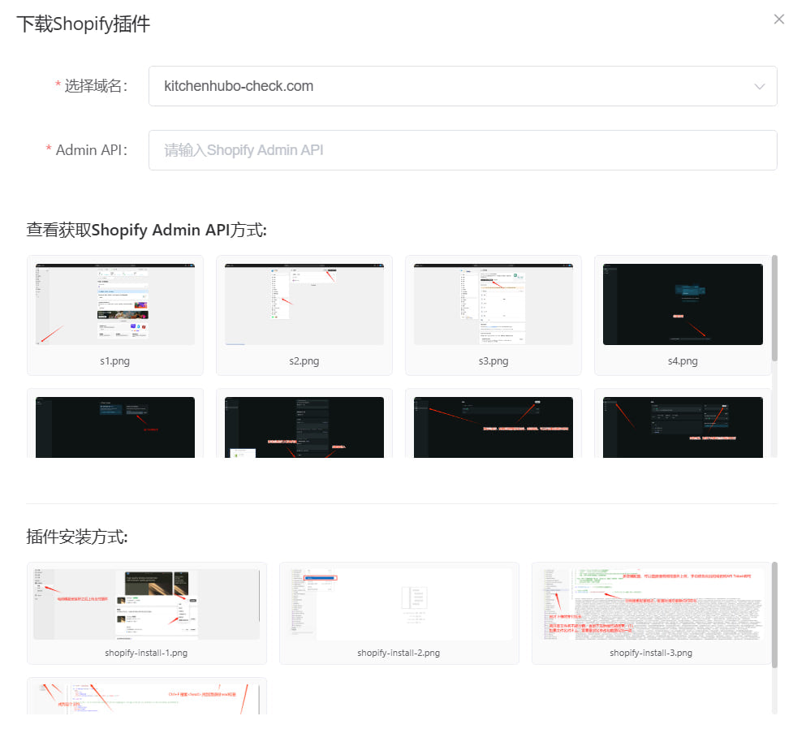Screen dimensions: 793x742
Task: Click the s3.png file name label
Action: click(x=493, y=361)
